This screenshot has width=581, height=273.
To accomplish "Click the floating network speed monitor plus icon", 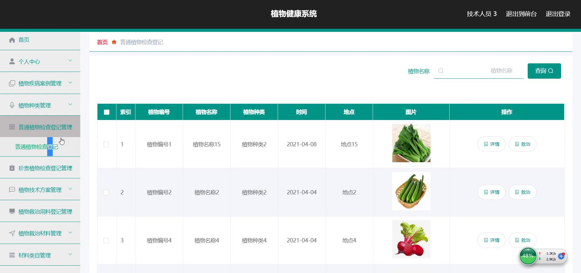I will 561,256.
